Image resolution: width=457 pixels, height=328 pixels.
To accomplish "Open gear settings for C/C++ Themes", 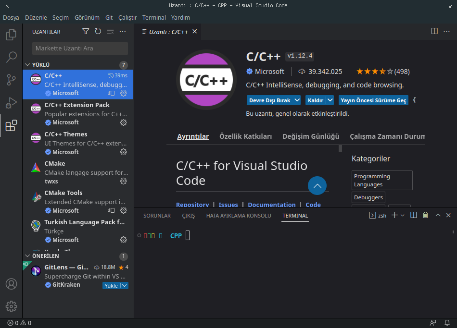I will tap(124, 152).
